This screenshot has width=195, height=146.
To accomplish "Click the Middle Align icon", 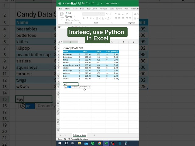I will coord(119,14).
